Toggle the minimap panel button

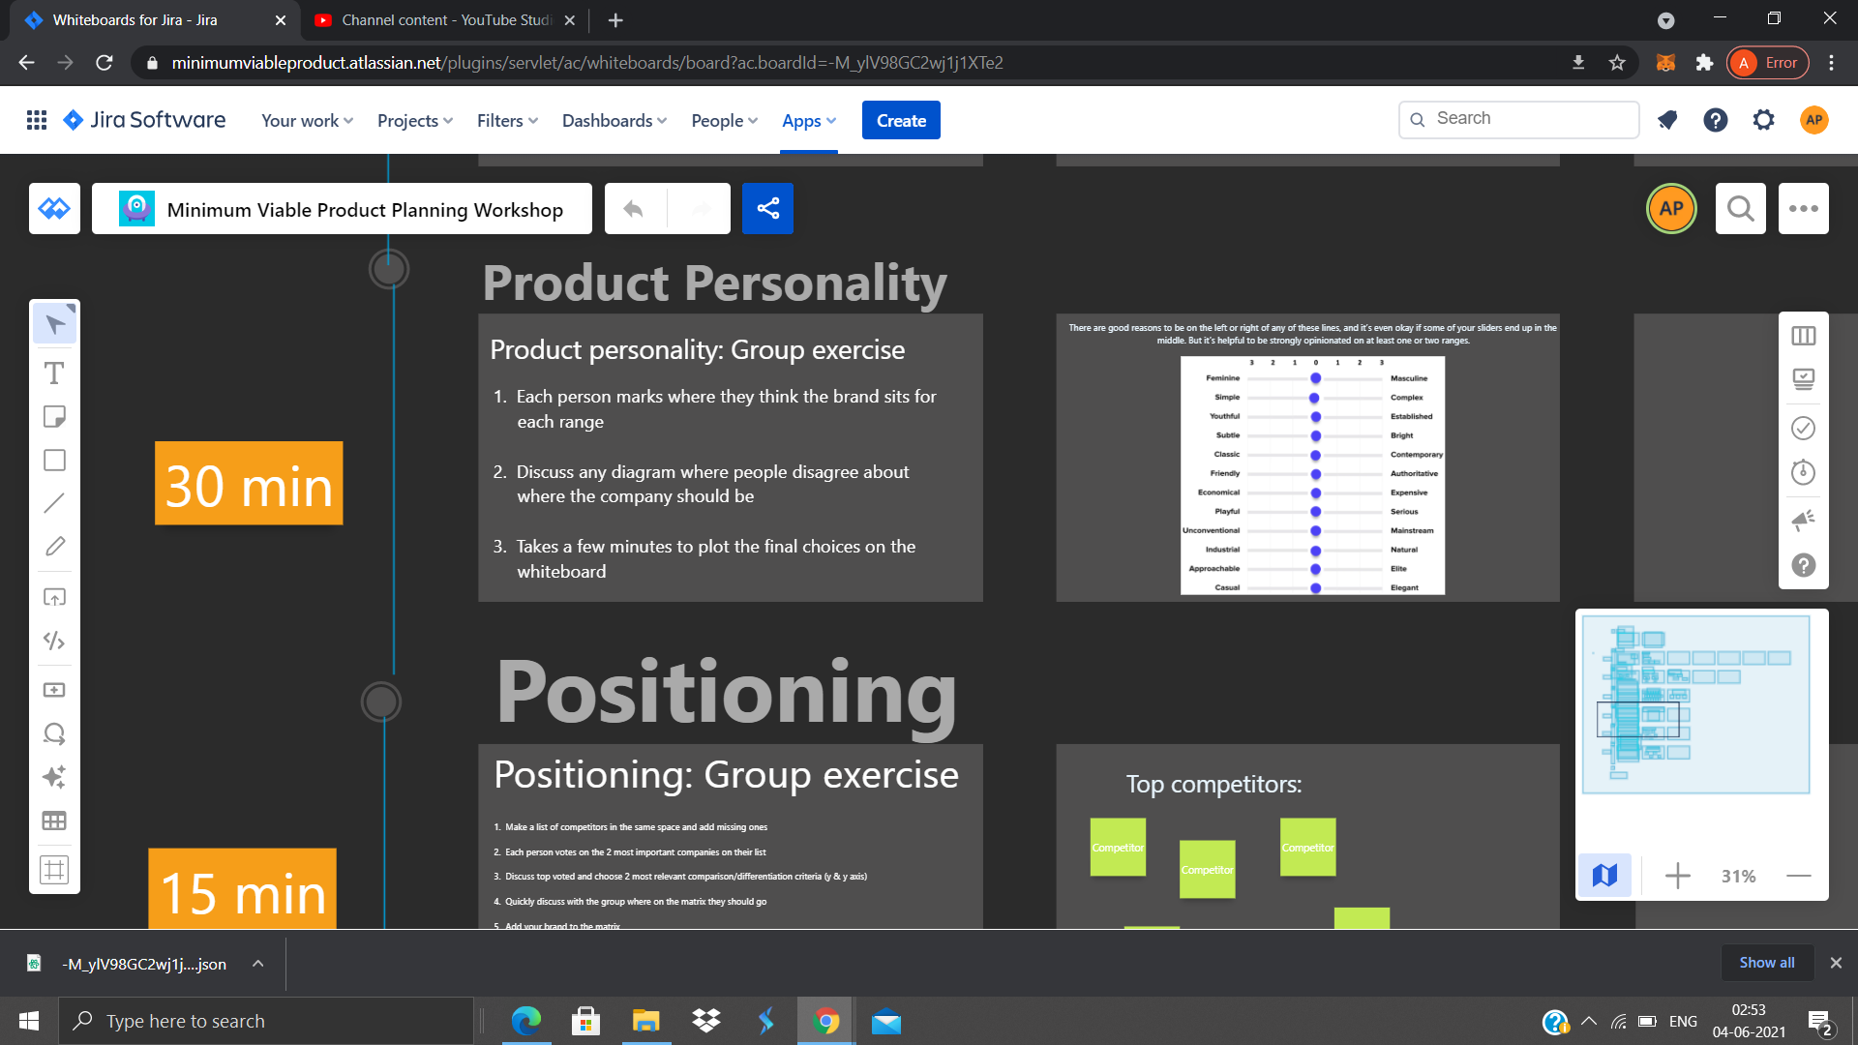[1604, 876]
